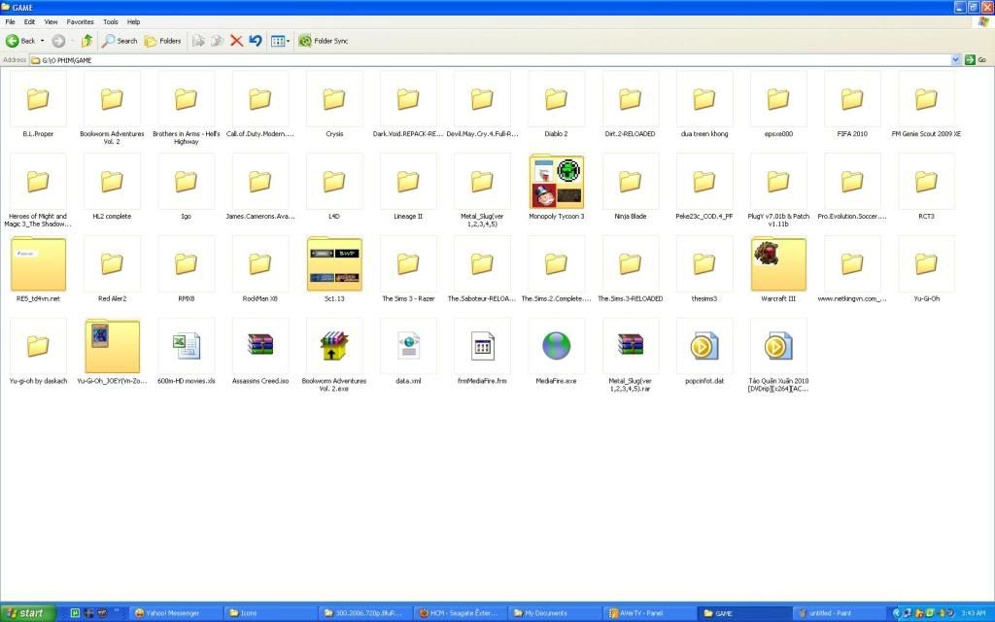Select the Crysis folder

pyautogui.click(x=334, y=105)
